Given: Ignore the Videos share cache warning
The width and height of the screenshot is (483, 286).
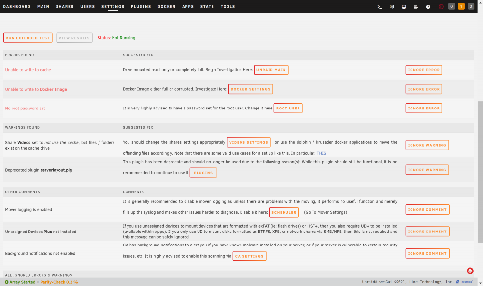Looking at the screenshot, I should (x=427, y=145).
